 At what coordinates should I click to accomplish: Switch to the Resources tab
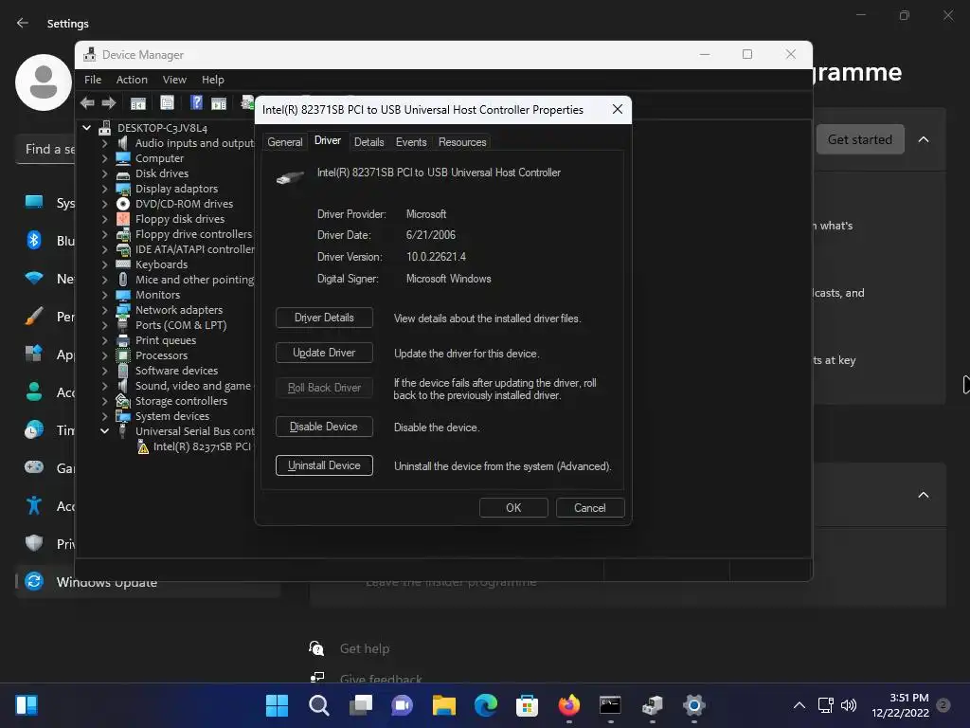click(462, 142)
